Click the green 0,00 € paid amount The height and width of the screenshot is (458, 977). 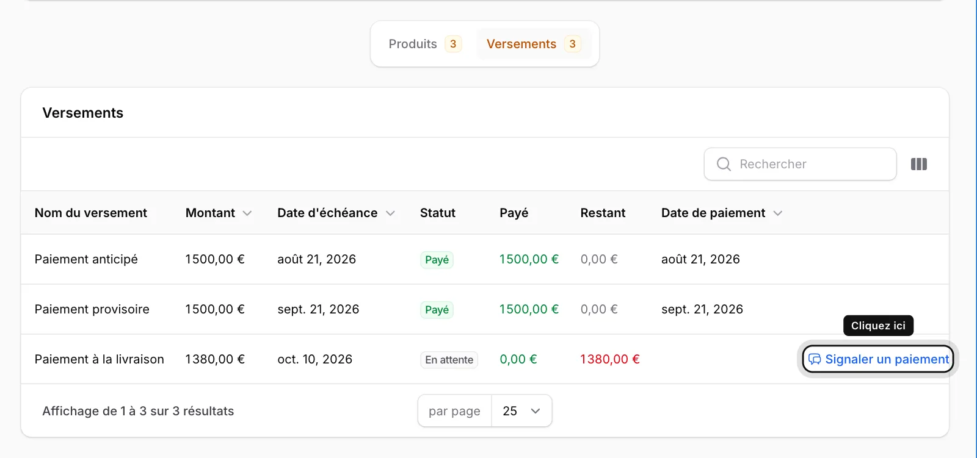518,359
